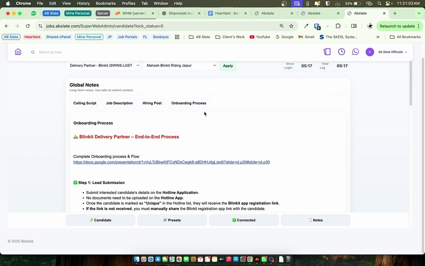The image size is (425, 266).
Task: Click the Connected bottom button
Action: 243,220
